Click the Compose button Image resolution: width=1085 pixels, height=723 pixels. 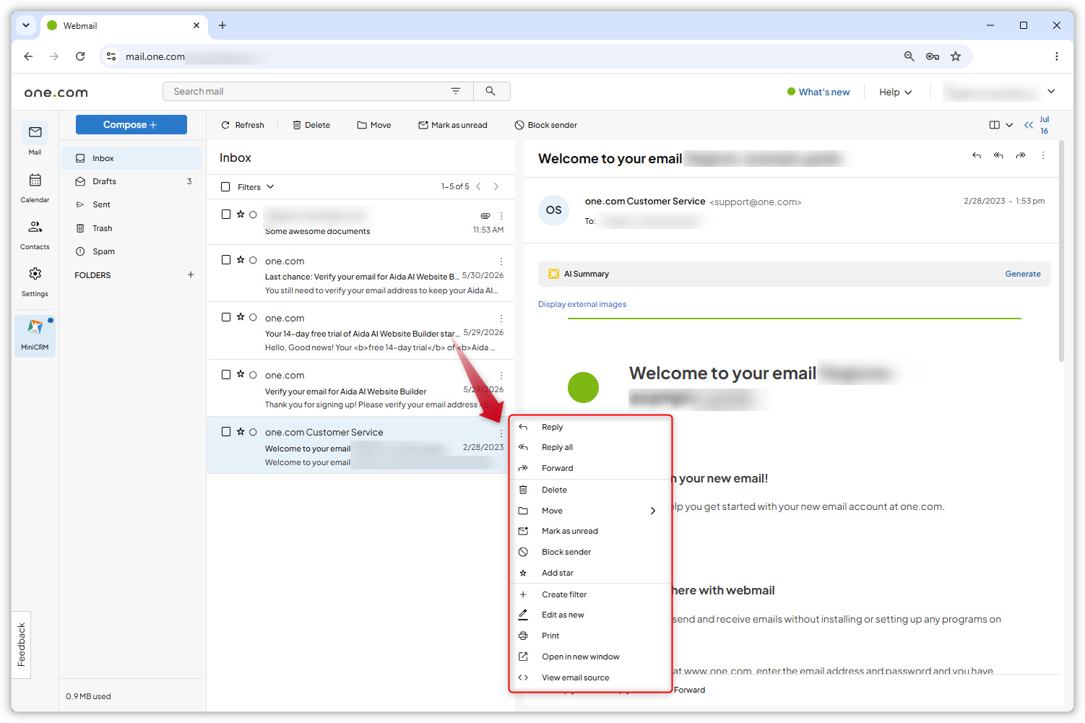[131, 124]
